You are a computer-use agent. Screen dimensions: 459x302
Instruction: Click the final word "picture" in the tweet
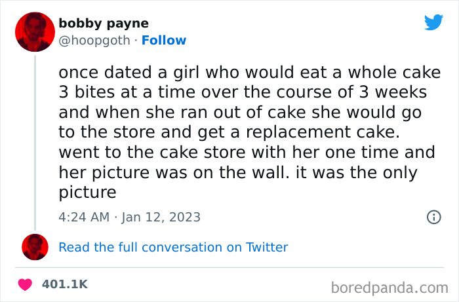coord(87,193)
